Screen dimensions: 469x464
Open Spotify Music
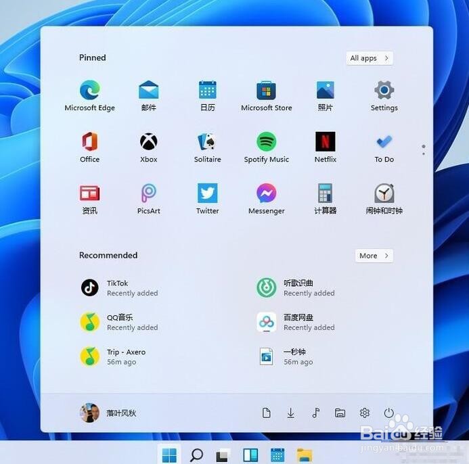pos(266,147)
